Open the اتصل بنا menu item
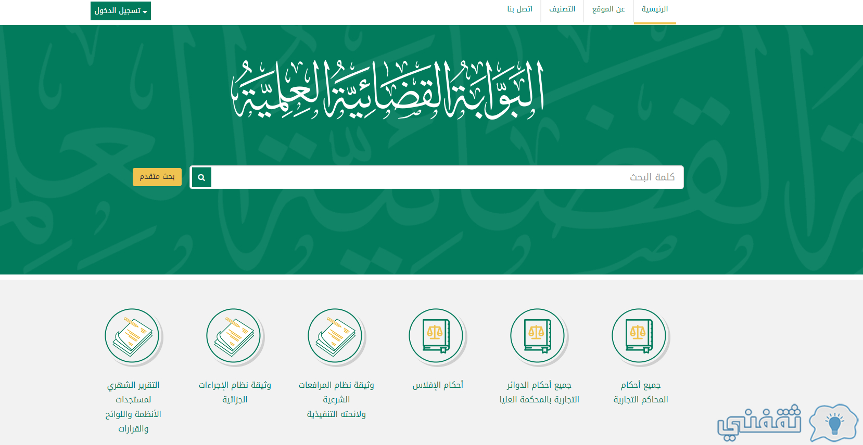 pos(520,10)
